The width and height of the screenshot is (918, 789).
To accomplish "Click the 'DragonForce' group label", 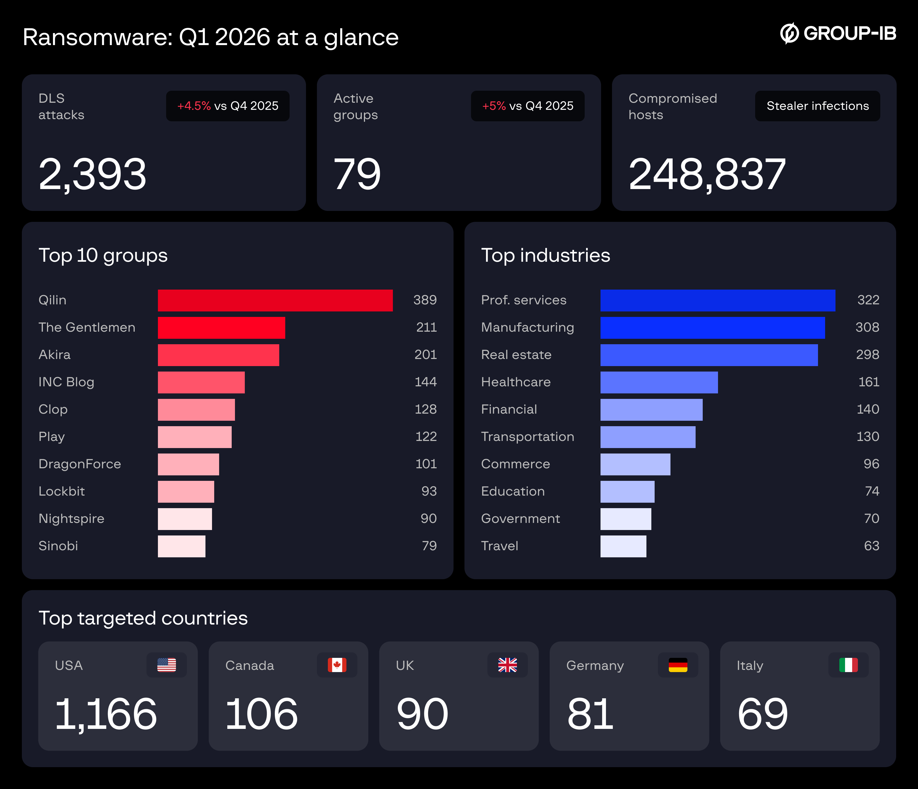I will coord(80,464).
